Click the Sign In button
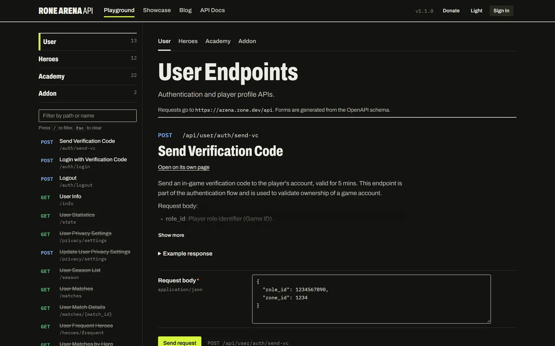Viewport: 555px width, 346px height. (501, 11)
